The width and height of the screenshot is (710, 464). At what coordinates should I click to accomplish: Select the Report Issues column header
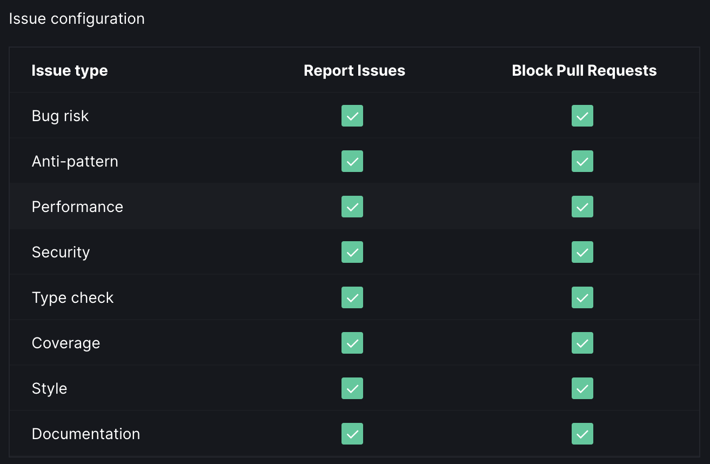point(354,70)
